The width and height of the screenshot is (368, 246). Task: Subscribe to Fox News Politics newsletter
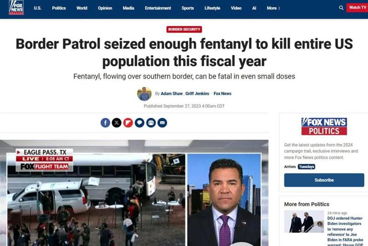point(324,180)
